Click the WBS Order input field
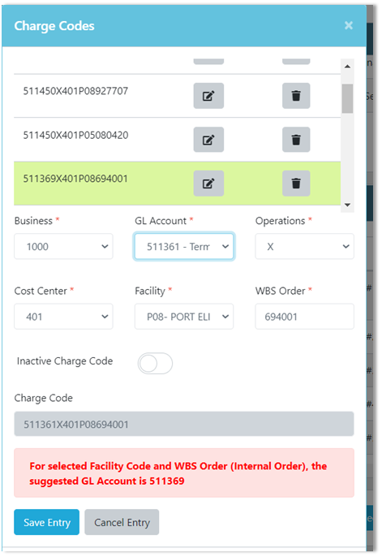This screenshot has height=557, width=382. tap(304, 316)
